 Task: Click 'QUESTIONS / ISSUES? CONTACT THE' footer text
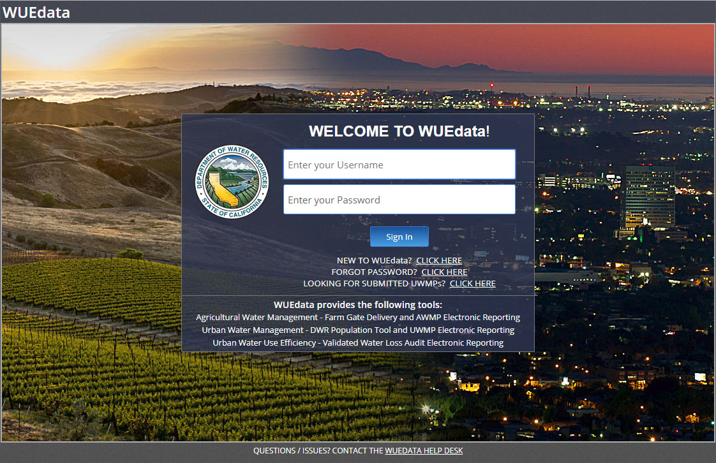pos(318,451)
